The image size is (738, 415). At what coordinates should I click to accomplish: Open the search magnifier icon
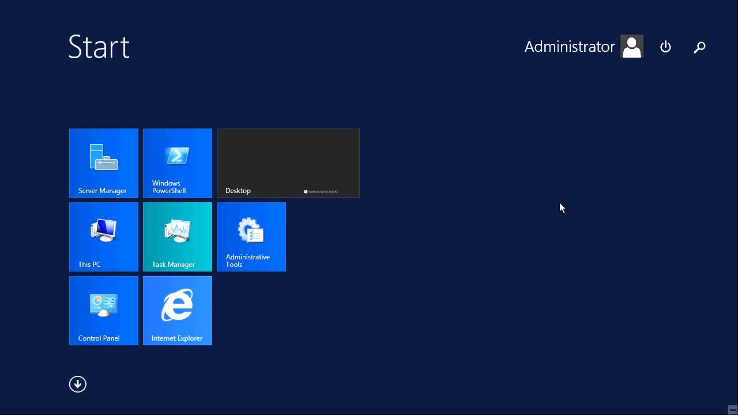(699, 47)
